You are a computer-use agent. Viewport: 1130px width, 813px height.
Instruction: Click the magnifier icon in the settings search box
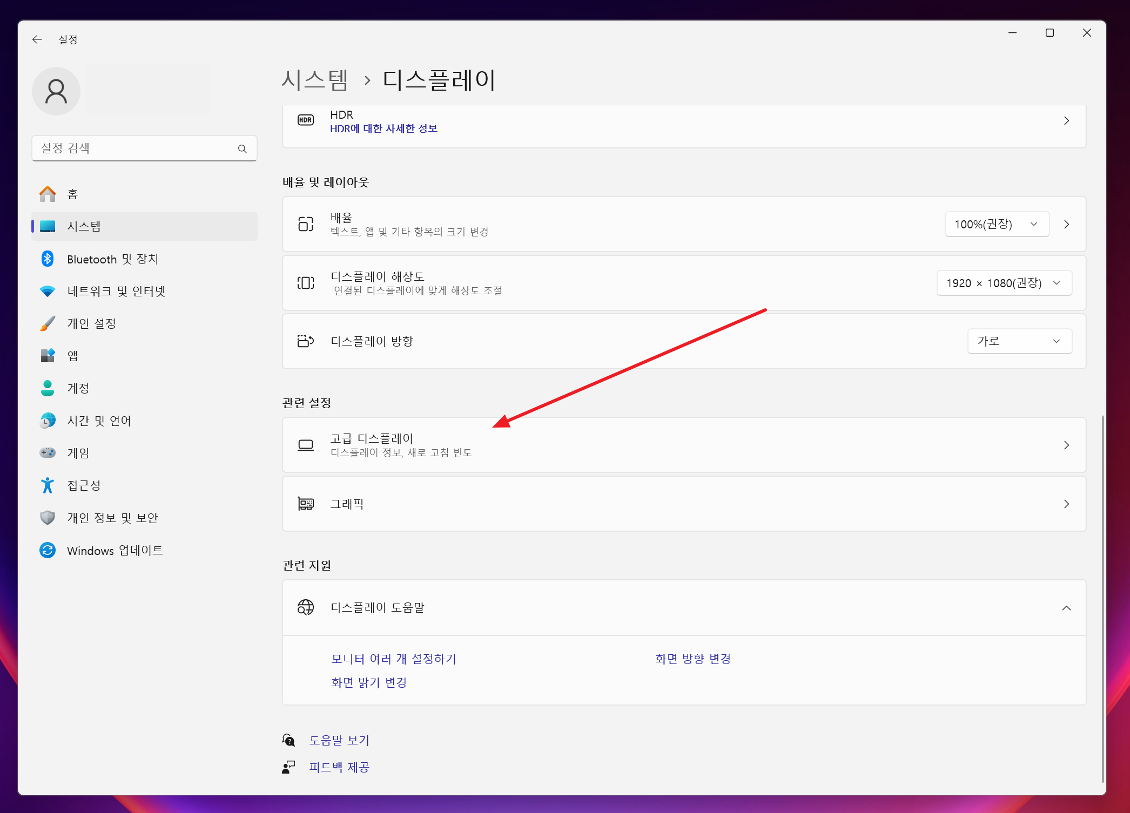pos(243,149)
